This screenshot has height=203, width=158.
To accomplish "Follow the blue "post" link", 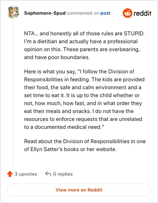I will pos(105,13).
